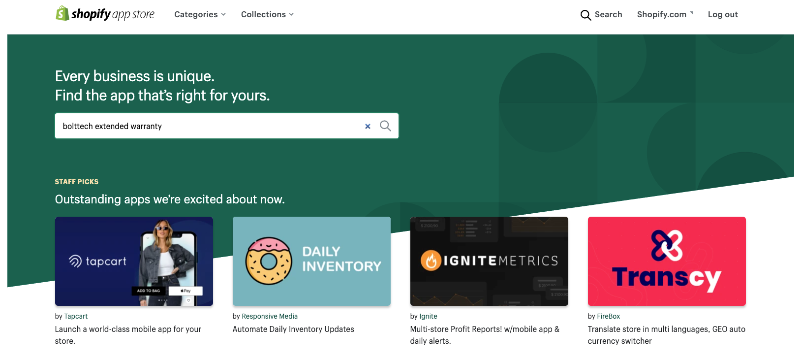The image size is (801, 361).
Task: Clear the search text with X icon
Action: pos(368,127)
